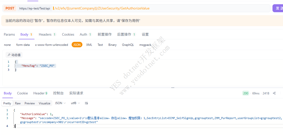Screen dimensions: 283x135
Task: Open the 控制台 console tab
Action: click(x=58, y=93)
